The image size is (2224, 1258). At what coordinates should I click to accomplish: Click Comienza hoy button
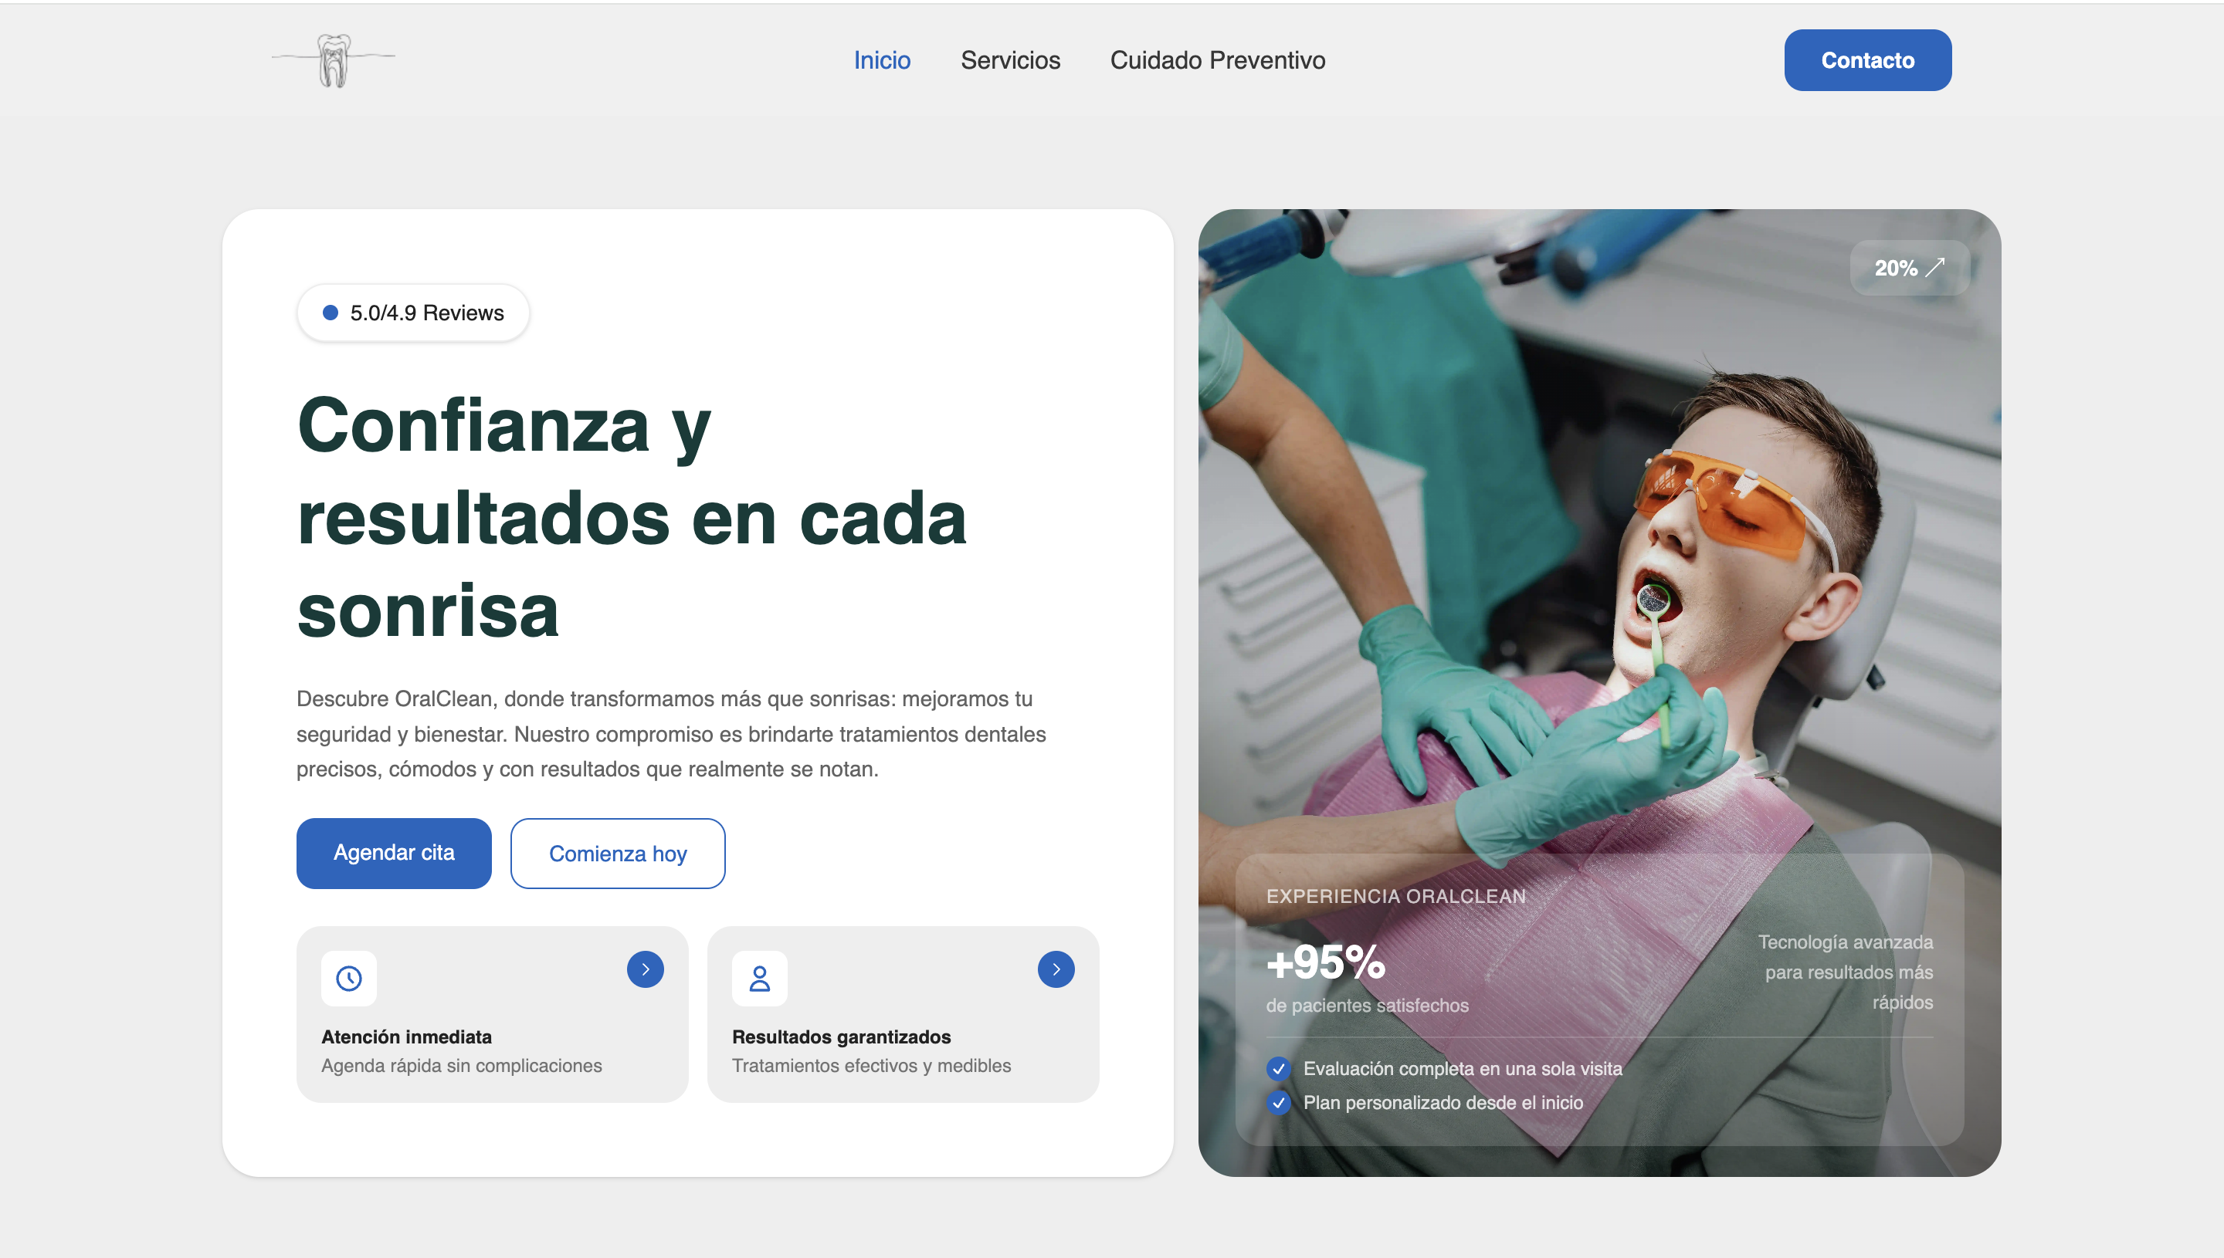coord(618,854)
